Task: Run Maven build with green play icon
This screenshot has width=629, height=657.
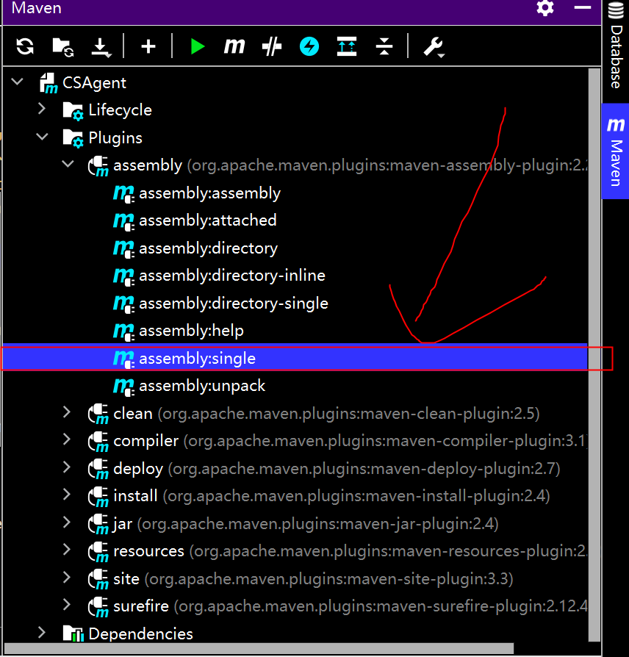Action: click(x=197, y=47)
